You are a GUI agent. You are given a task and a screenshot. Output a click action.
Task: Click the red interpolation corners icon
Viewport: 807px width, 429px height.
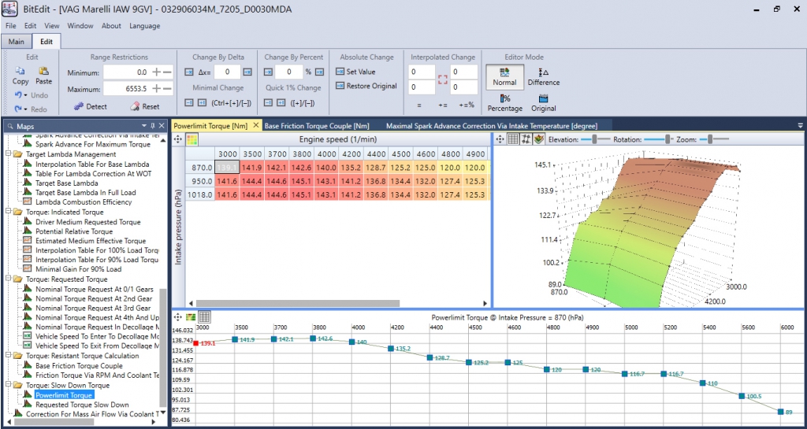tap(443, 80)
